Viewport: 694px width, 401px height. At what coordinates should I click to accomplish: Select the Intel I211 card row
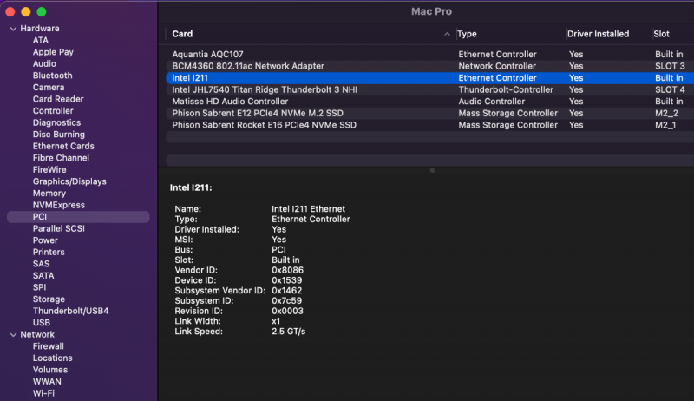[429, 78]
